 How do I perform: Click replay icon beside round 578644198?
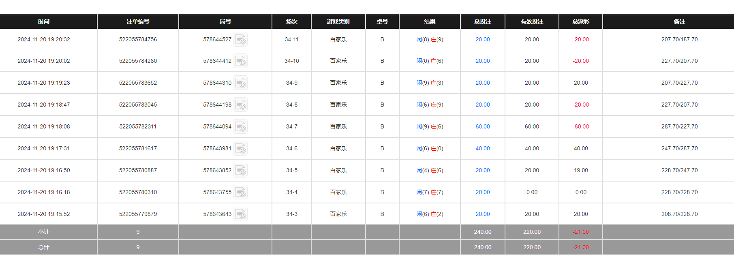[x=240, y=105]
